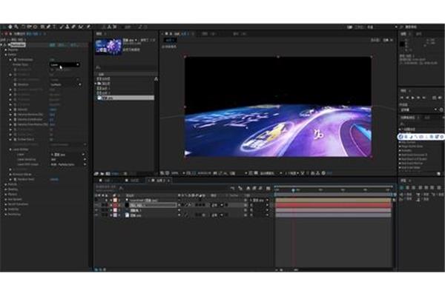Click the Reset link for Particular effect

(x=52, y=44)
